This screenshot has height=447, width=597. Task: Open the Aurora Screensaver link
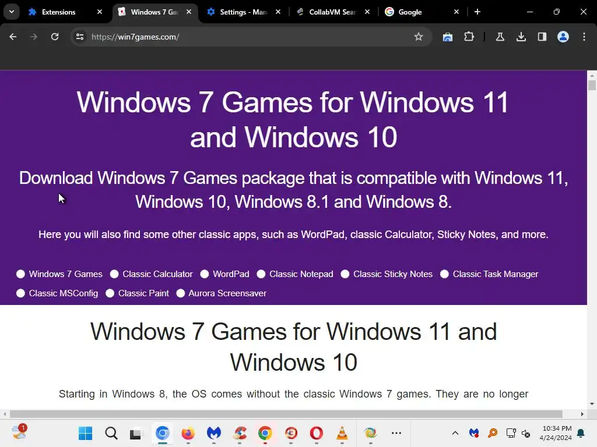click(x=227, y=293)
